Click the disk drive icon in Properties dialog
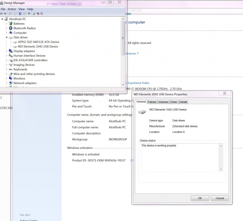Image resolution: width=243 pixels, height=221 pixels. click(142, 112)
